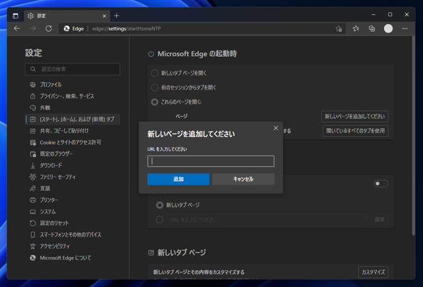Close the 新しいページを追加してください dialog
This screenshot has width=423, height=287.
(276, 128)
